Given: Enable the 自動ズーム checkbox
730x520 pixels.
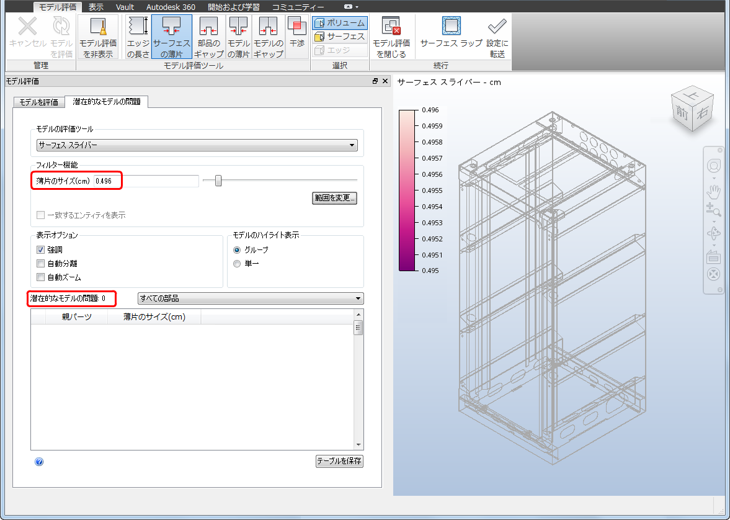Looking at the screenshot, I should coord(40,277).
